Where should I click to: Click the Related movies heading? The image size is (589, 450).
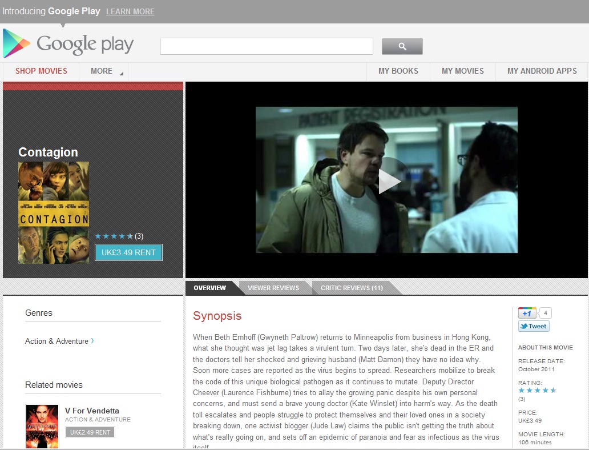[54, 385]
